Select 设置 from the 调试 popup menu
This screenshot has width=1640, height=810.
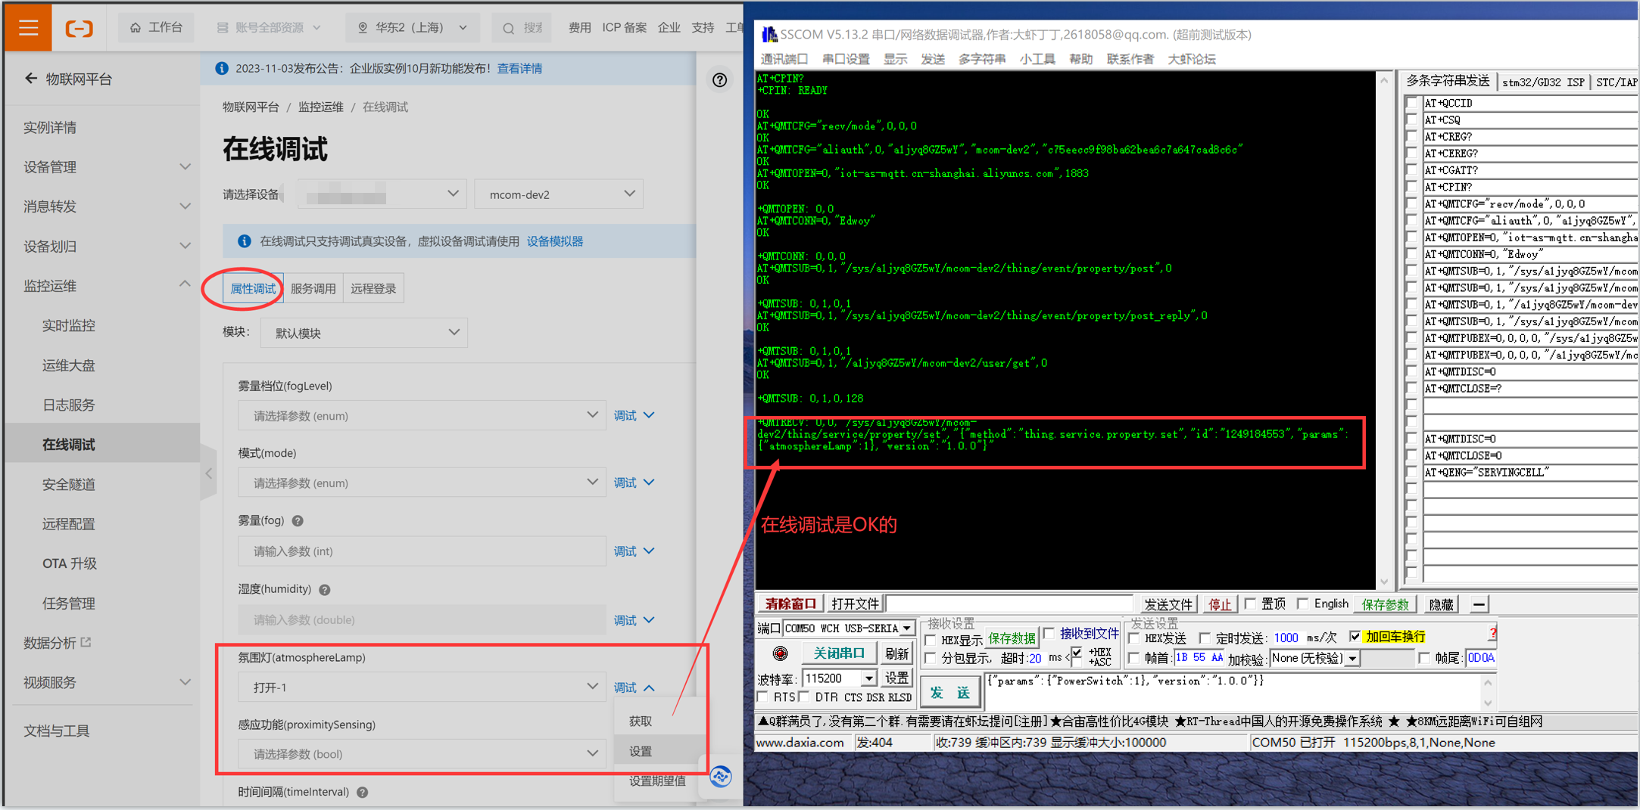[x=641, y=751]
